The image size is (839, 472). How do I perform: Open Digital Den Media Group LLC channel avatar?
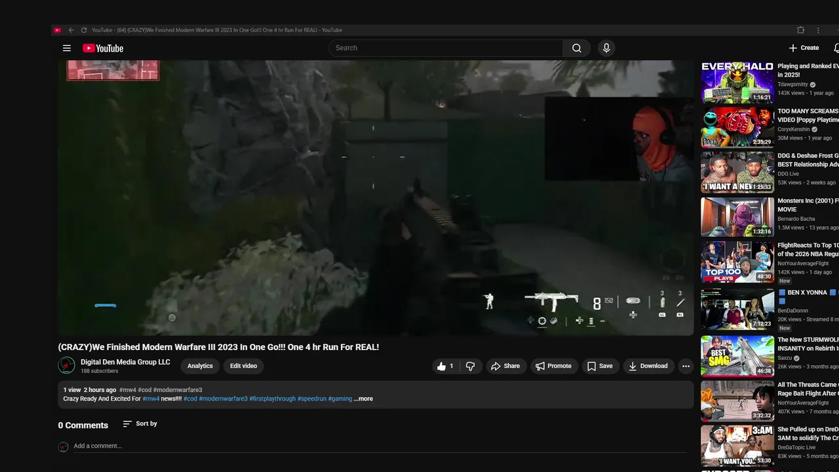coord(66,365)
